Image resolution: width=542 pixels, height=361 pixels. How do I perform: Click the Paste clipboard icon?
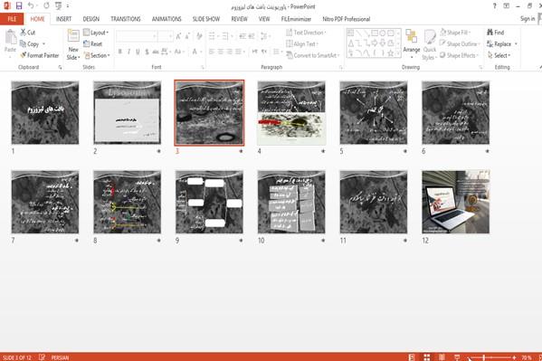[x=10, y=37]
